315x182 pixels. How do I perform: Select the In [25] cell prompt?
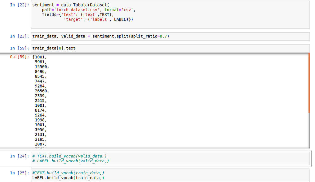[x=20, y=173]
